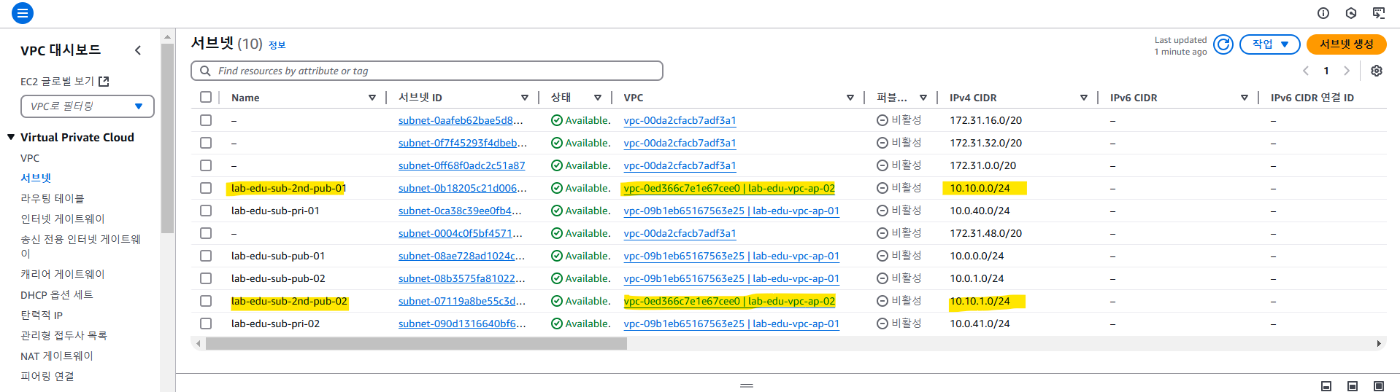Maximize the bottom details panel
This screenshot has width=1400, height=392.
[x=1379, y=385]
